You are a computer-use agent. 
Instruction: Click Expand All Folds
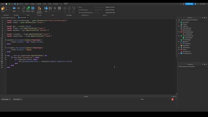(x=110, y=10)
